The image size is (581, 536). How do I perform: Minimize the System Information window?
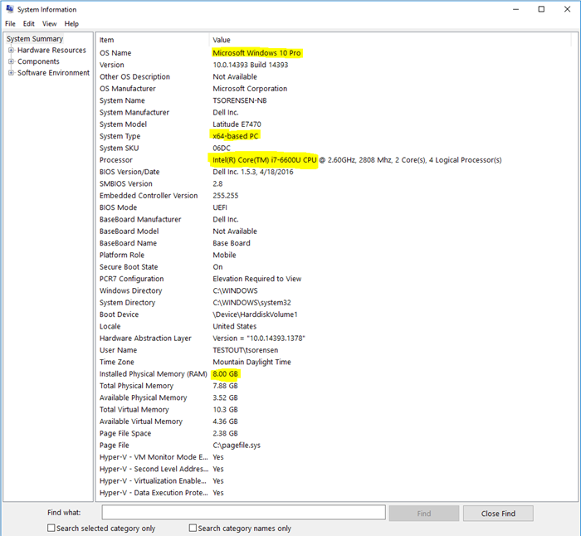[x=515, y=9]
